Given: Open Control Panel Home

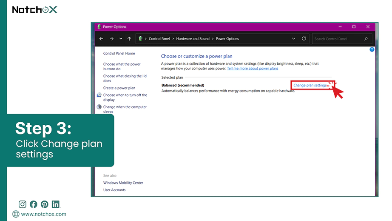Looking at the screenshot, I should [x=119, y=53].
